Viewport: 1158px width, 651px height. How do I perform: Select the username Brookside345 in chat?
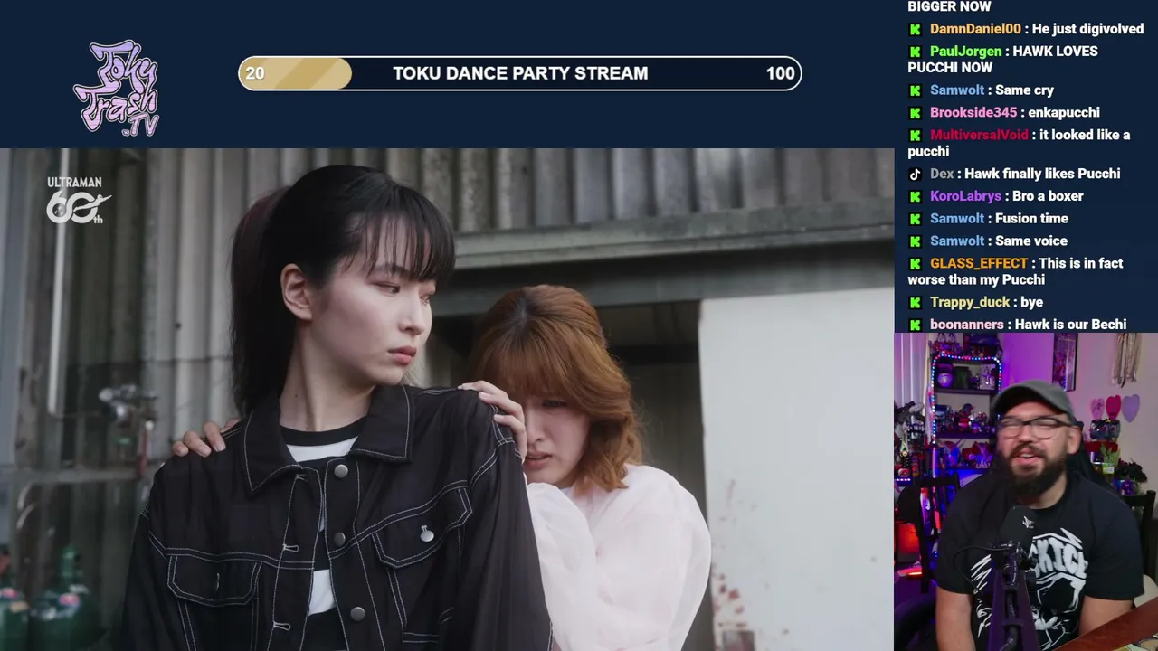click(973, 113)
